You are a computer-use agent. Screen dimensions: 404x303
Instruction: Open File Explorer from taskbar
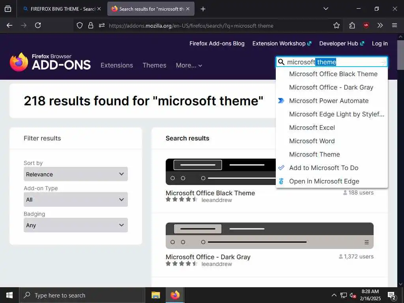point(155,295)
